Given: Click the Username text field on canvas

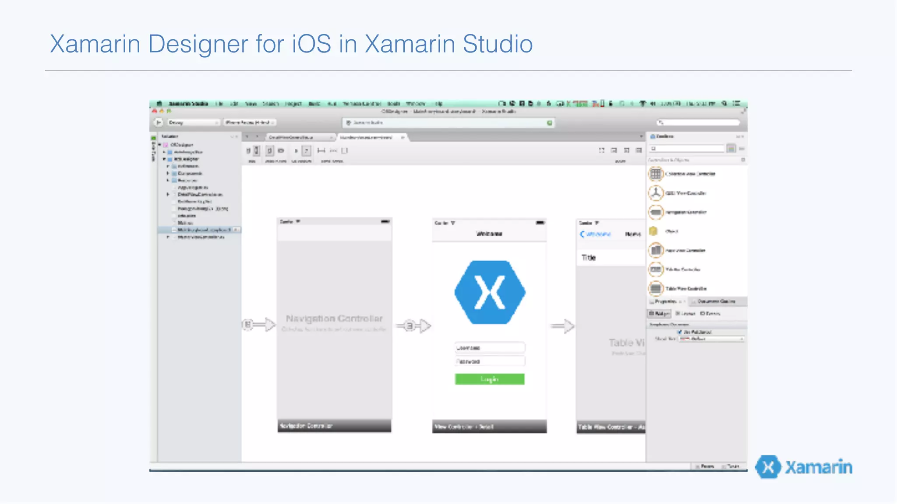Looking at the screenshot, I should pyautogui.click(x=490, y=348).
